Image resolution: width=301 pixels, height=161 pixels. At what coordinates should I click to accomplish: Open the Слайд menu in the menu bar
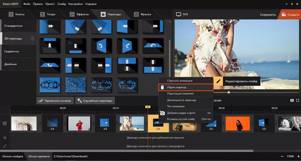tap(61, 4)
